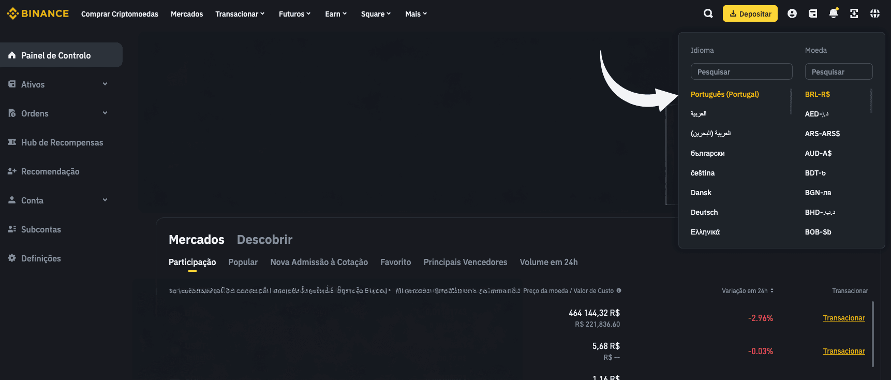The height and width of the screenshot is (380, 891).
Task: Expand the Conta sidebar section
Action: [105, 200]
